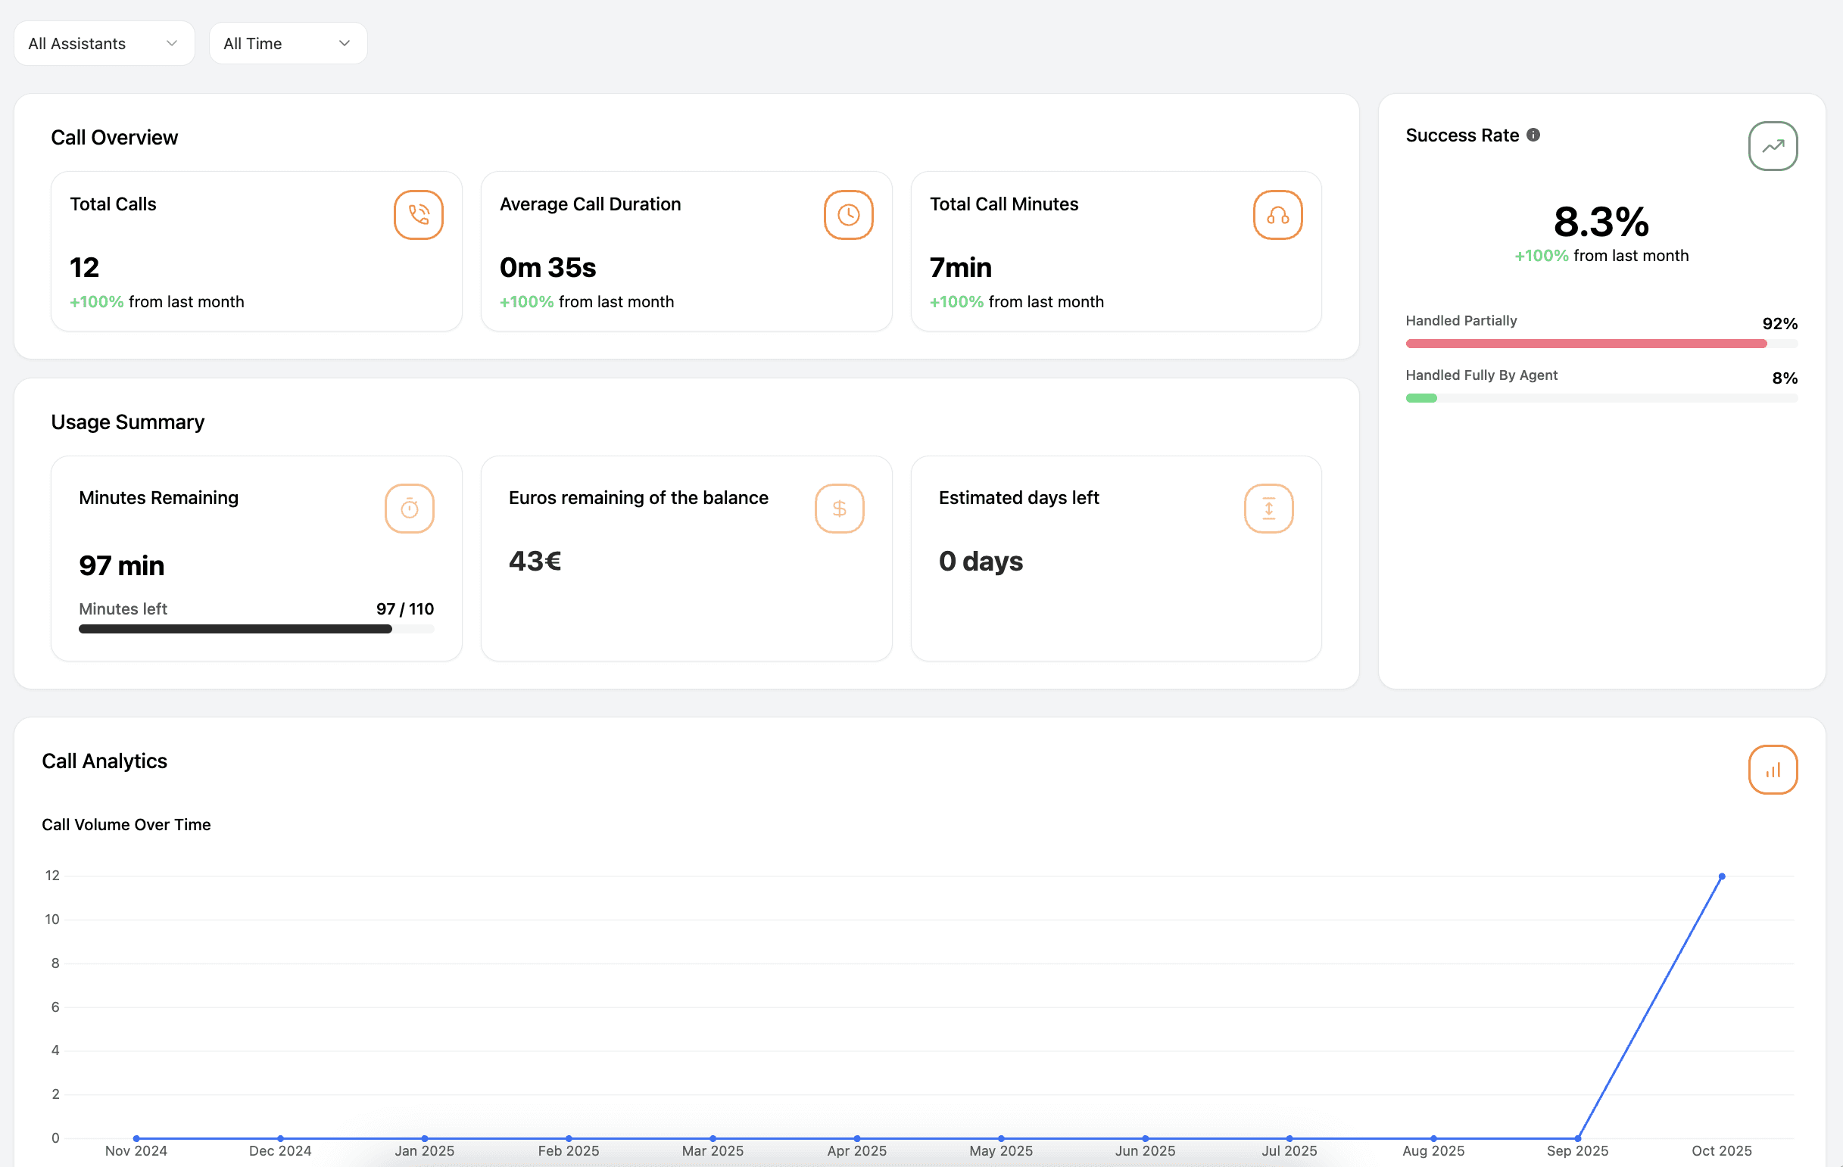Click the headset icon in Total Call Minutes
Screen dimensions: 1843x1167
[x=1277, y=215]
